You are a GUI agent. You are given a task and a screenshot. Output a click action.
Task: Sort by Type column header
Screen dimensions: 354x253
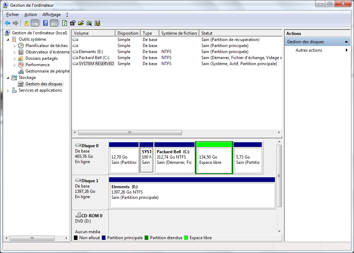[x=150, y=33]
